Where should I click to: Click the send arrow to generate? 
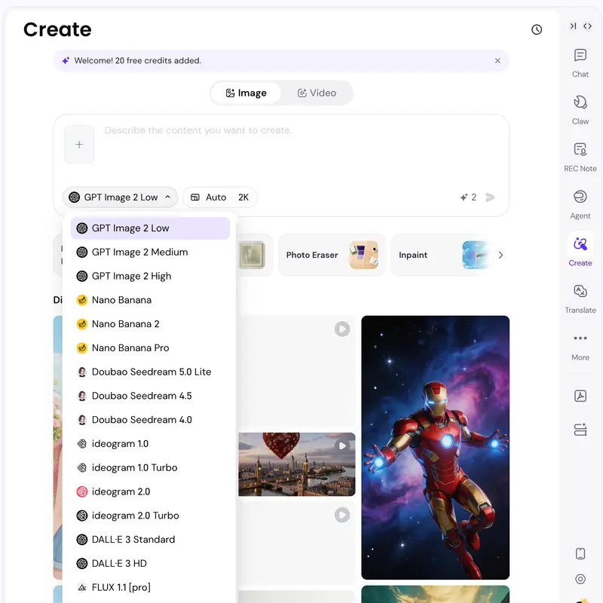coord(489,197)
